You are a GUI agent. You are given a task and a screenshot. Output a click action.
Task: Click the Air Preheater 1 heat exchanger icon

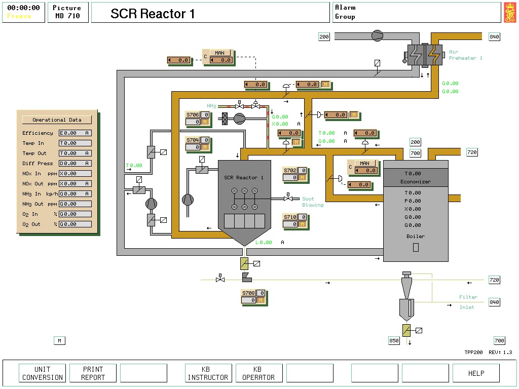425,55
